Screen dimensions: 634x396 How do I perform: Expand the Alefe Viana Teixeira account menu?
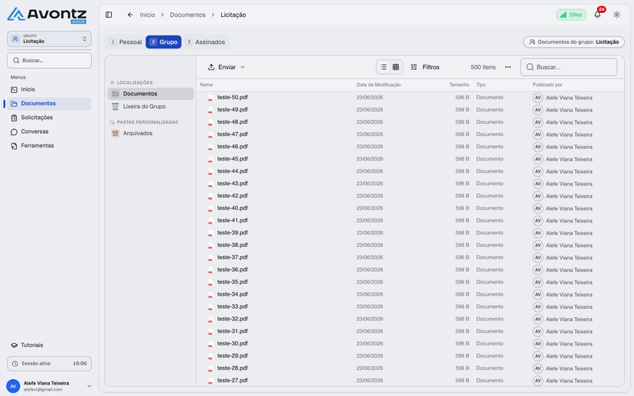[x=49, y=386]
